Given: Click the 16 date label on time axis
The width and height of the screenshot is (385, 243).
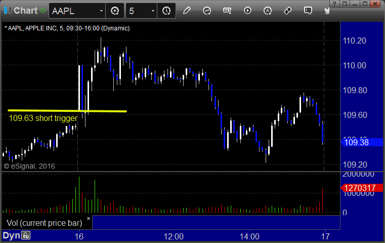Looking at the screenshot, I should [x=79, y=236].
